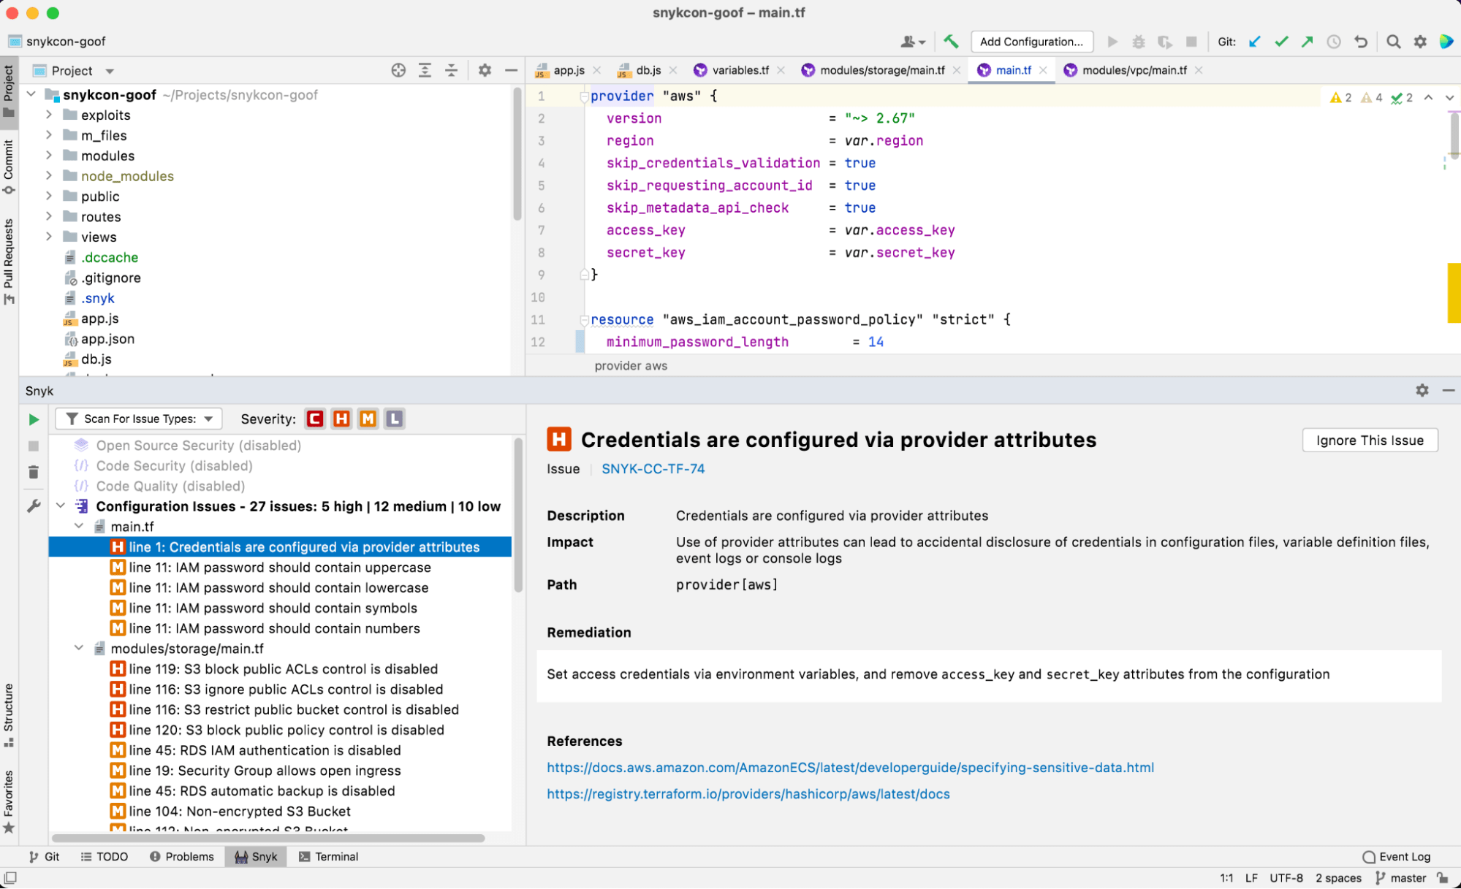
Task: Open the Scan For Issue Types dropdown
Action: coord(138,419)
